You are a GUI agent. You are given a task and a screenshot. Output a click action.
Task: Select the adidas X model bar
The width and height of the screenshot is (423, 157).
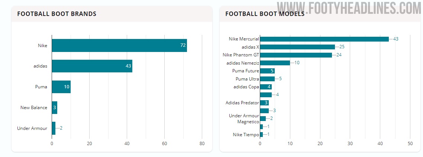[x=297, y=47]
